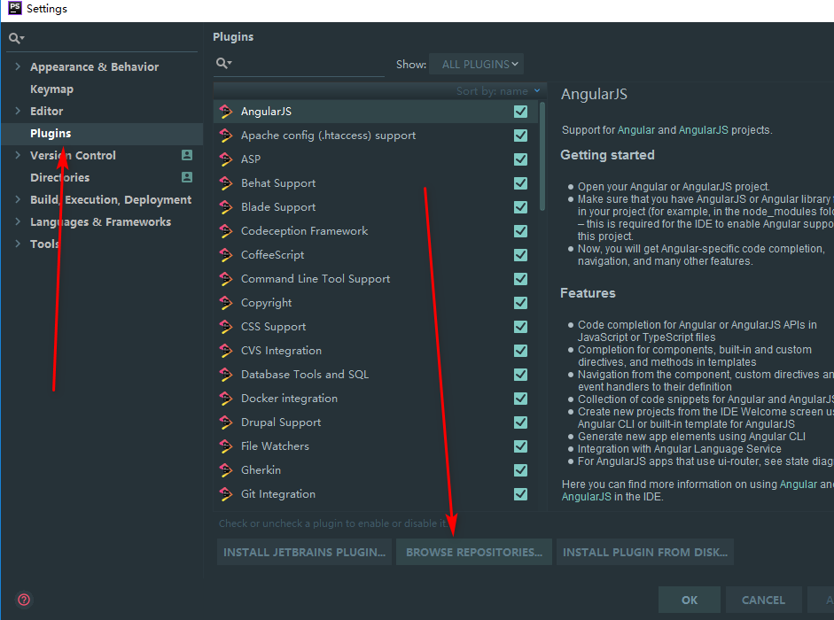Expand Build, Execution, Deployment node
The width and height of the screenshot is (834, 620).
point(18,199)
